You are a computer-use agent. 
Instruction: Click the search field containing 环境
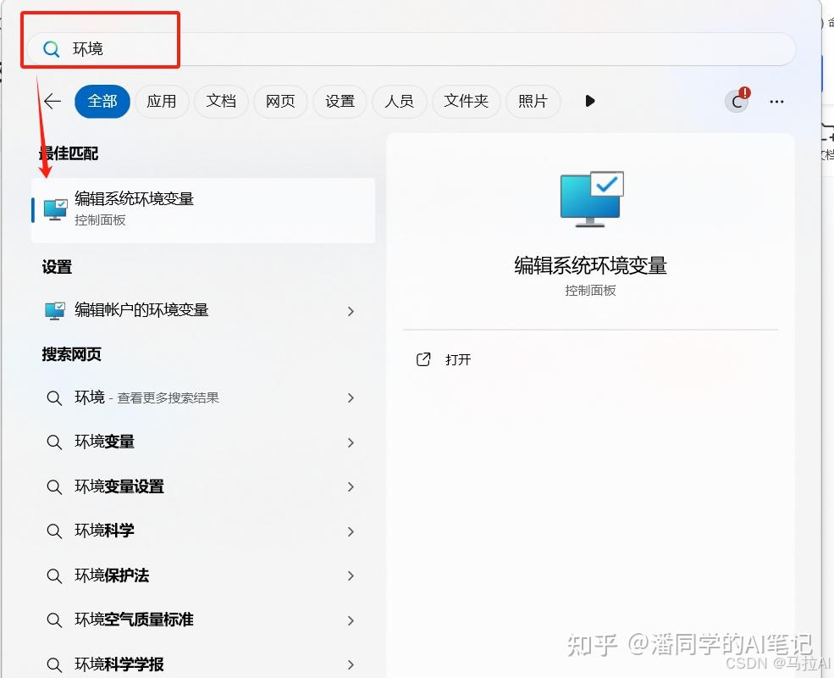click(411, 49)
